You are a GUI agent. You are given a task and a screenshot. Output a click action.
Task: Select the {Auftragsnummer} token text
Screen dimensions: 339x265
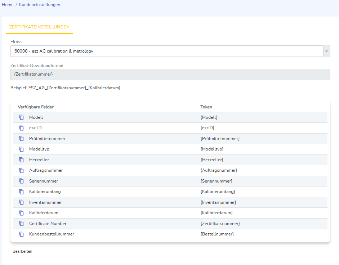(219, 170)
